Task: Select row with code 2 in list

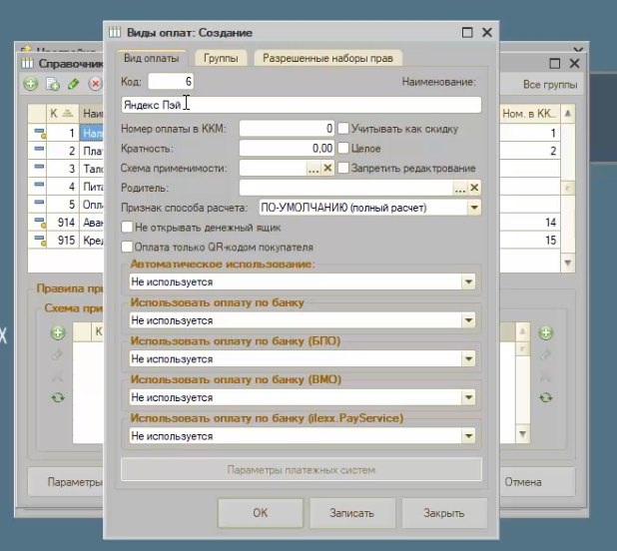Action: coord(66,151)
